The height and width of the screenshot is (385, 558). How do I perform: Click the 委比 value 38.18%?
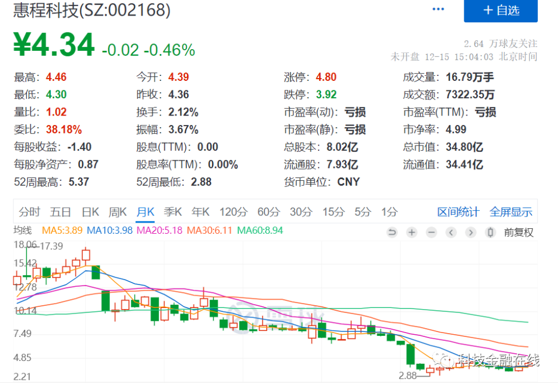64,129
